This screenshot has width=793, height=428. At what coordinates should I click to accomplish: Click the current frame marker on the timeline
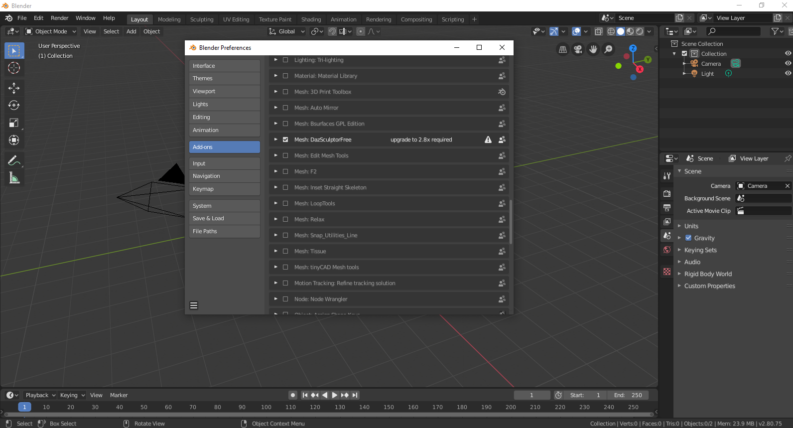click(24, 407)
